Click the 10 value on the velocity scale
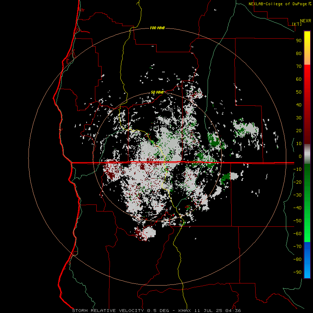 299,144
